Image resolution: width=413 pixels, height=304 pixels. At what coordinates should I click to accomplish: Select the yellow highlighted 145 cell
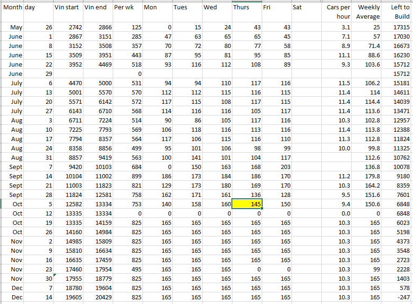point(247,204)
